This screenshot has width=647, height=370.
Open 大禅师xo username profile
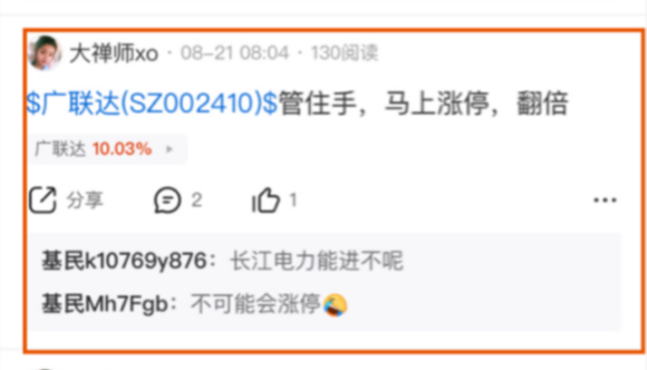[x=114, y=54]
